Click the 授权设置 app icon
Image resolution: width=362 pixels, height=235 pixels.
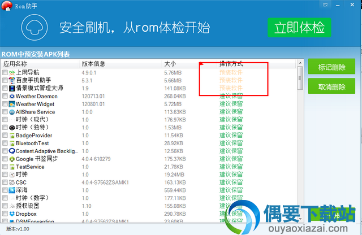click(x=12, y=206)
